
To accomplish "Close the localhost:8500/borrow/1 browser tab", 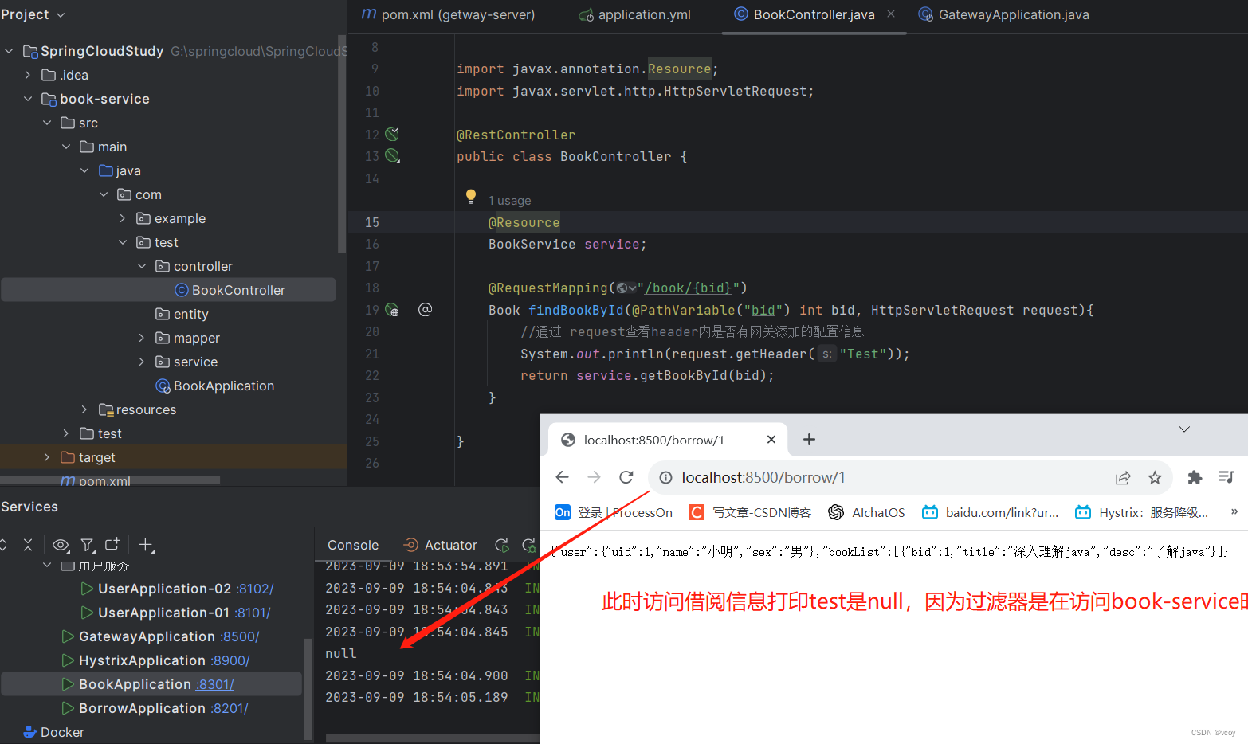I will click(771, 440).
